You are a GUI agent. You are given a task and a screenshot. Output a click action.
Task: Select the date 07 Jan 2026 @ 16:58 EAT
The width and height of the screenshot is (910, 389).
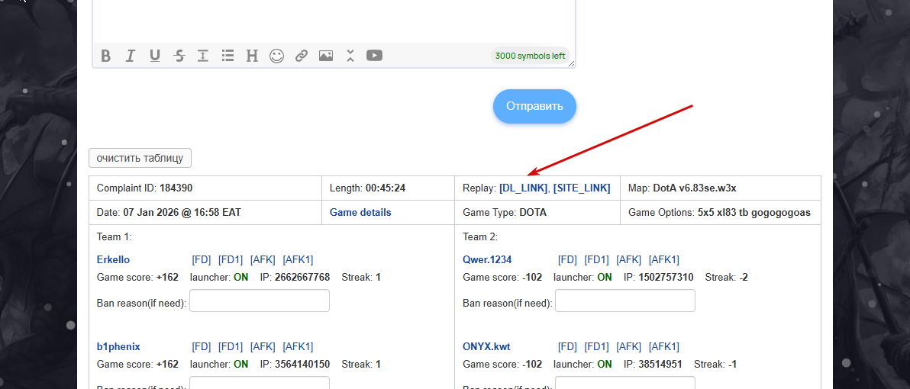(x=182, y=212)
